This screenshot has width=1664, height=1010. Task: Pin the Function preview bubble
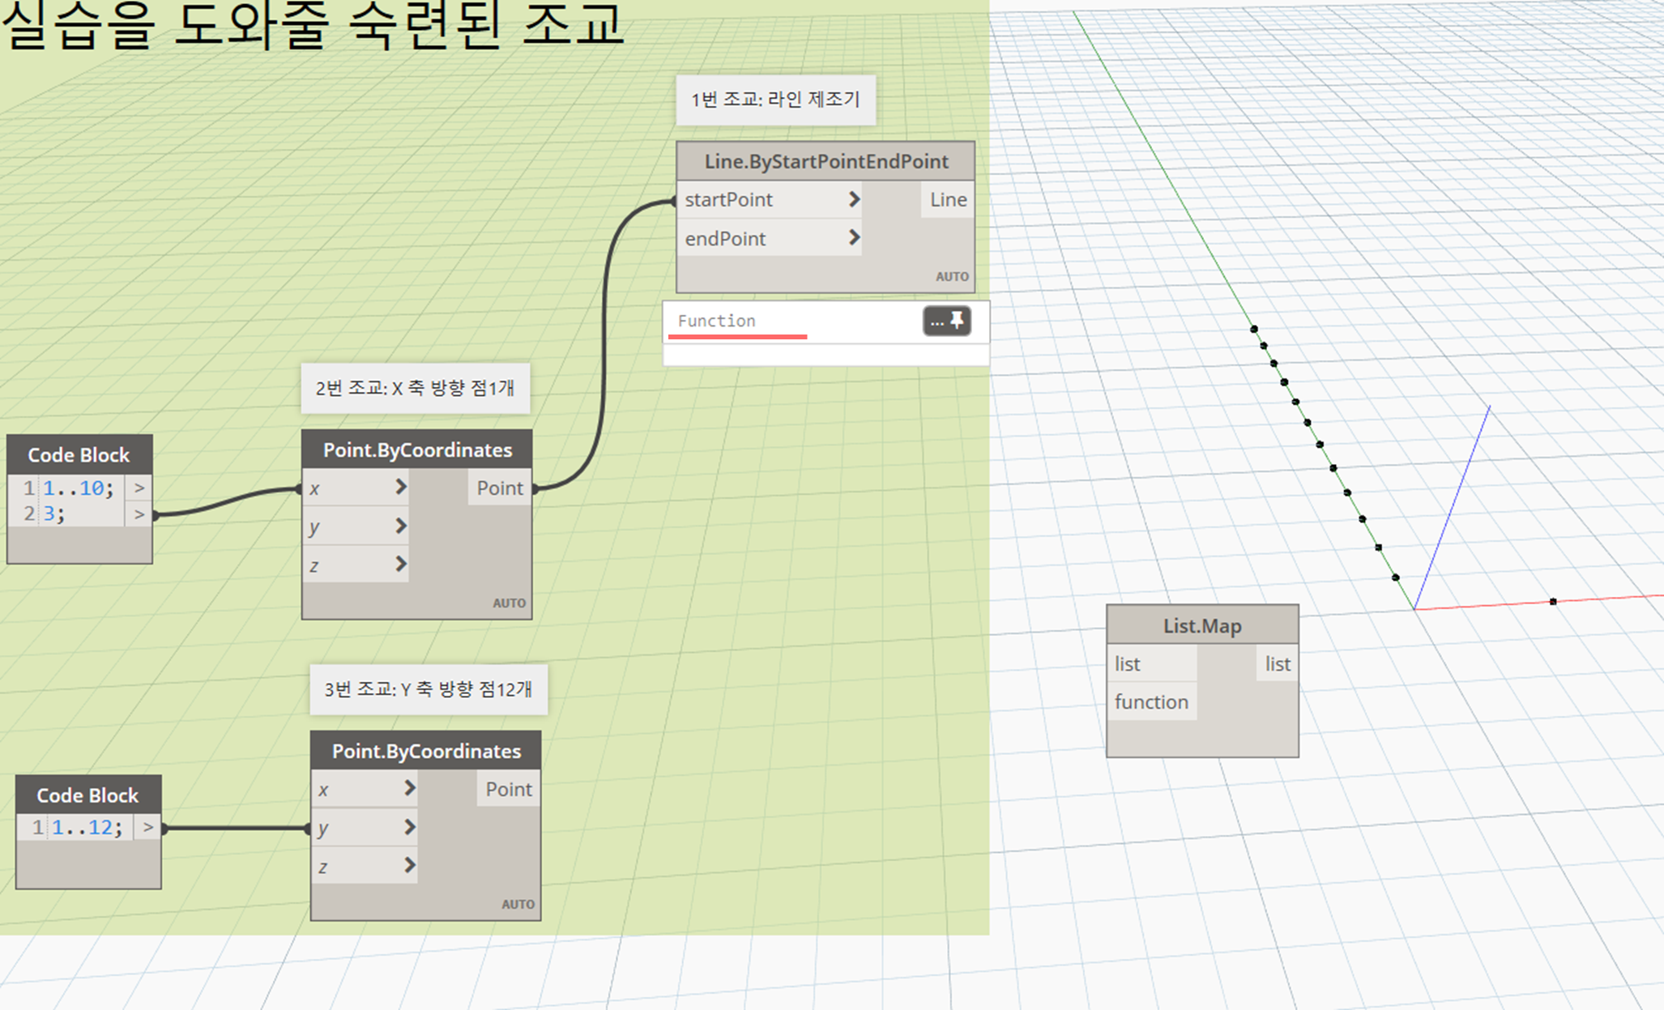tap(958, 321)
